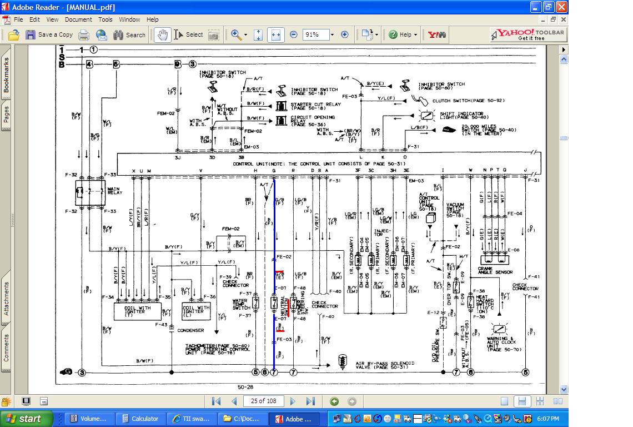633x427 pixels.
Task: Click the Fit Width page icon
Action: tap(276, 35)
